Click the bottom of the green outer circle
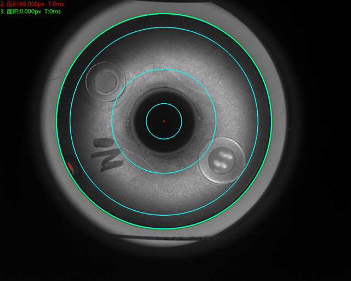 [164, 229]
